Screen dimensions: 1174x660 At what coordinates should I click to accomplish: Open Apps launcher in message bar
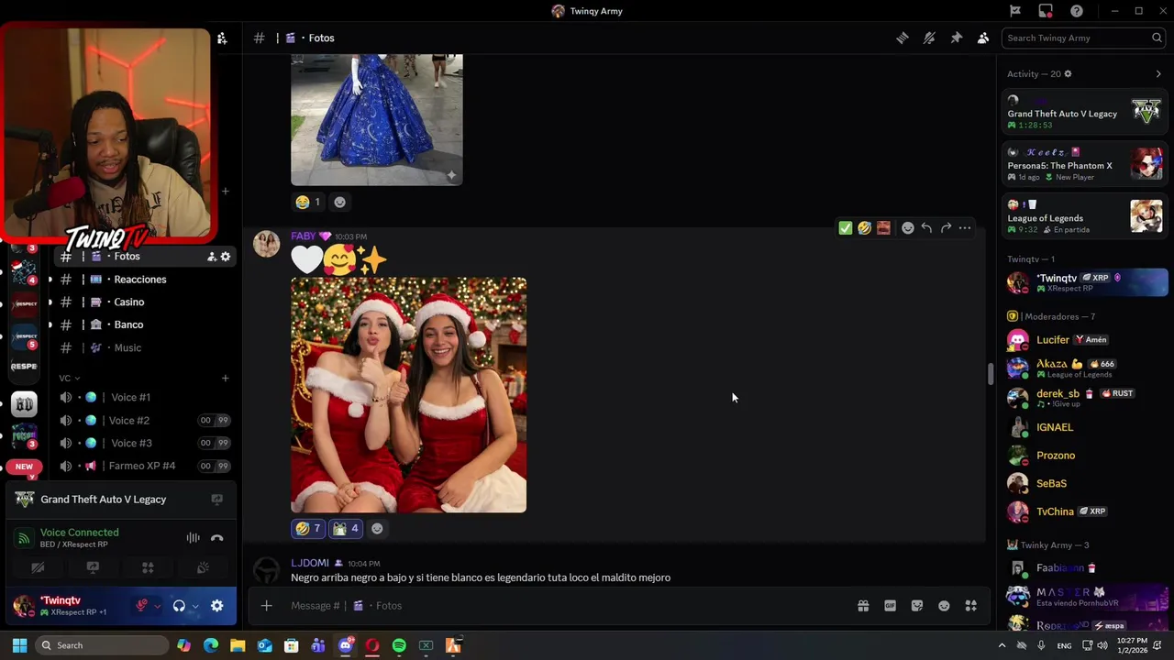[x=970, y=606]
